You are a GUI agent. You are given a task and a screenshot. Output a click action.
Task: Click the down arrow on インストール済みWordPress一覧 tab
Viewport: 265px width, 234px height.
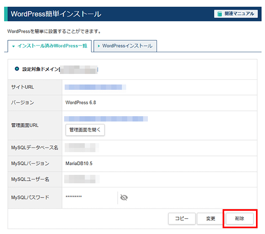13,46
